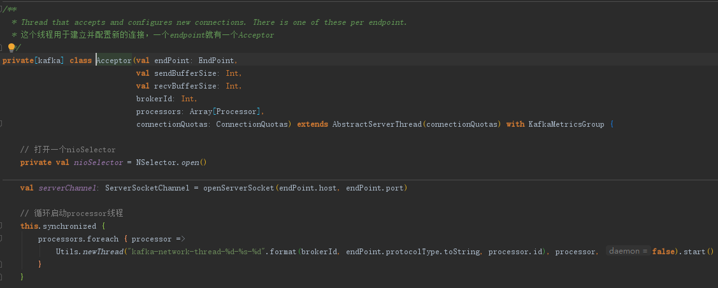Click the sendBufferSize parameter
This screenshot has width=718, height=288.
point(187,73)
